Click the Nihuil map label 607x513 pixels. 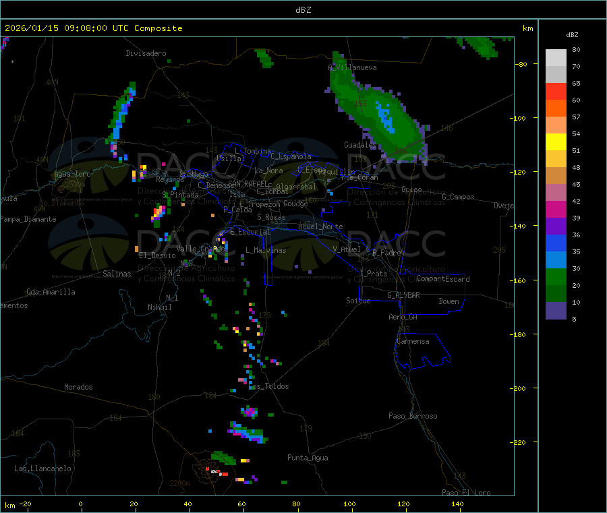[159, 307]
